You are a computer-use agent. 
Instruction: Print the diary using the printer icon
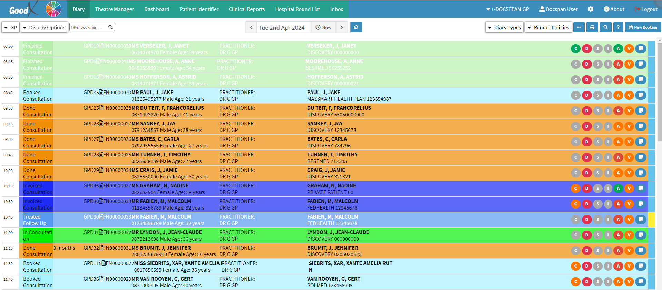(x=592, y=27)
